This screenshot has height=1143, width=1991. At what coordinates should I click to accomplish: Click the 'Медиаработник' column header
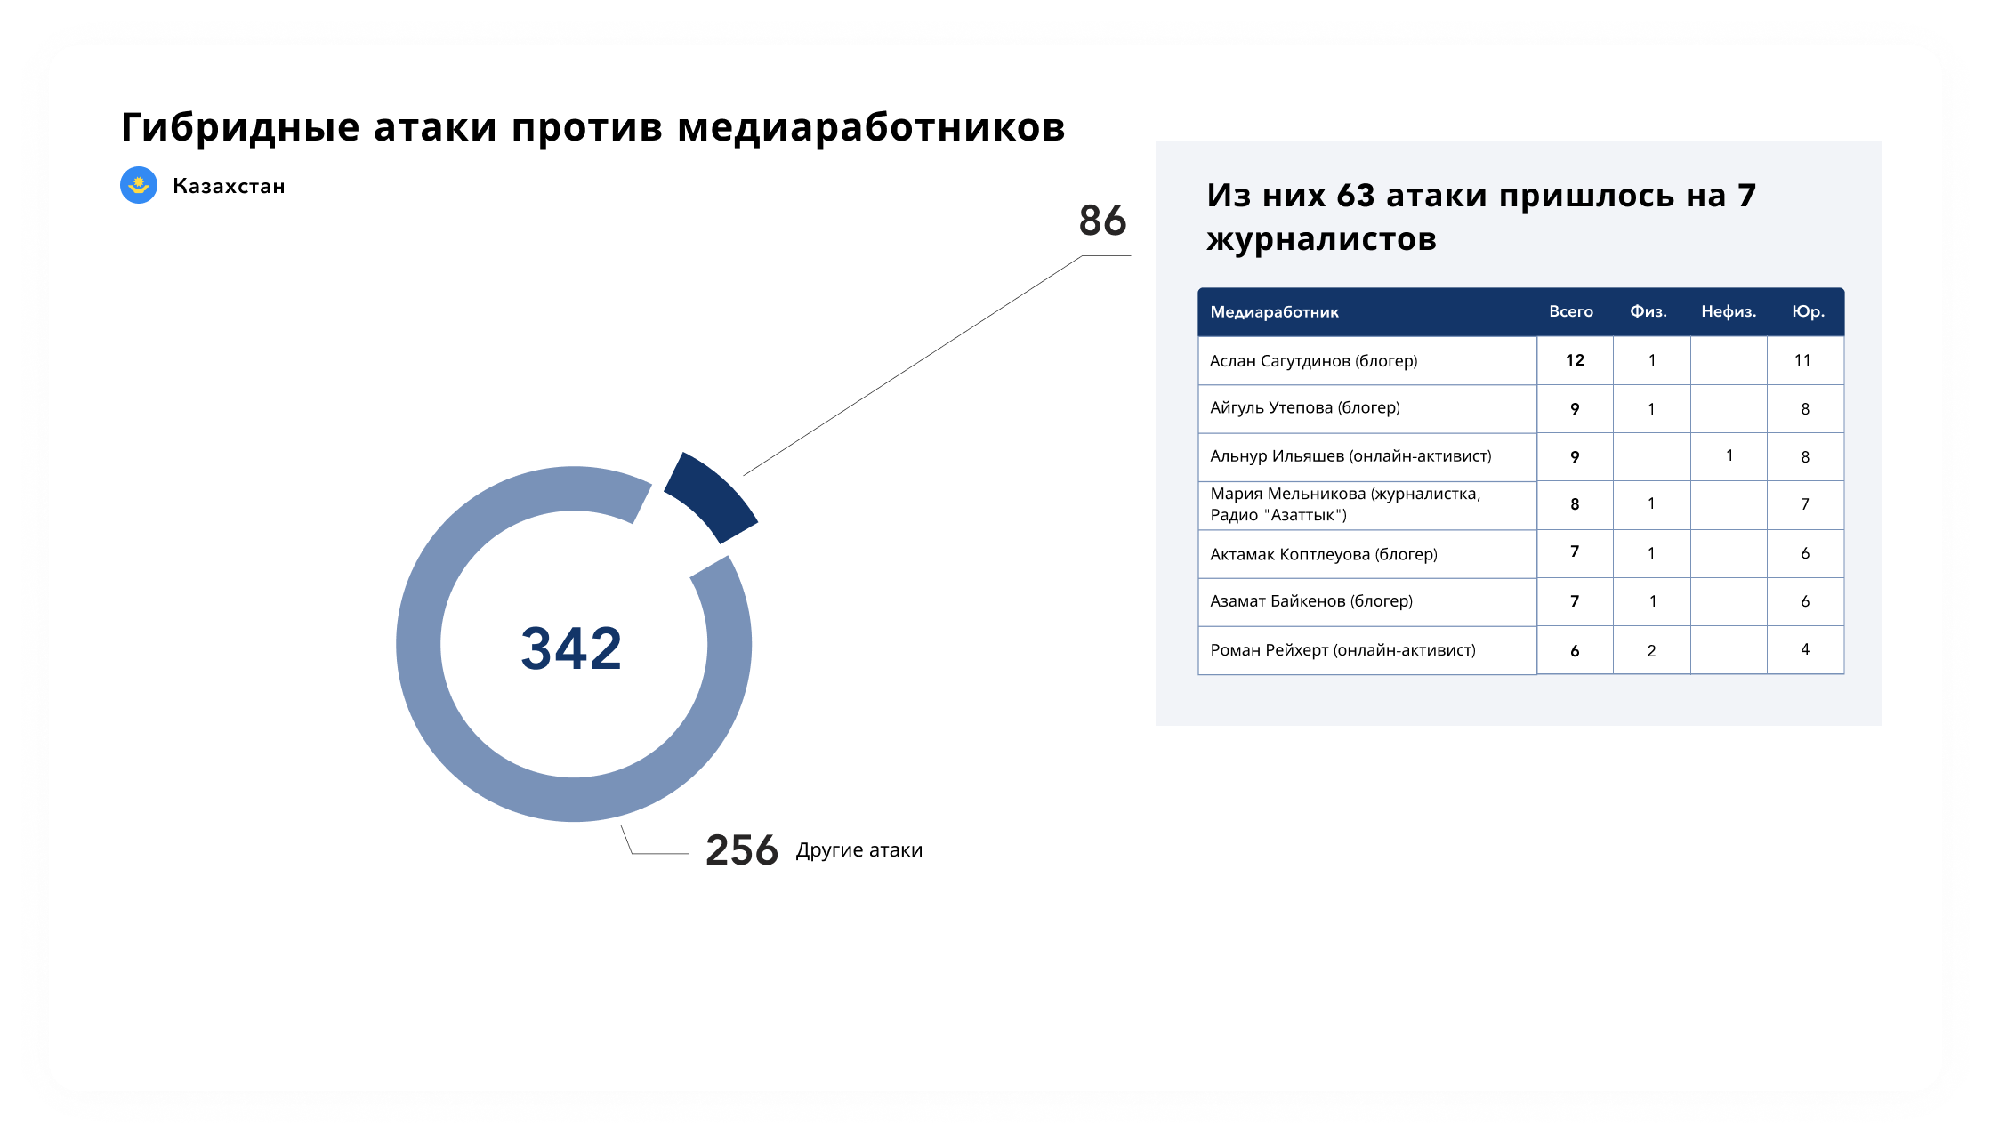pos(1274,312)
